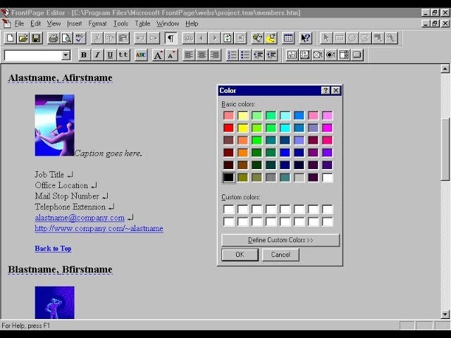Click the Color dialog question mark help button
This screenshot has height=338, width=451.
click(326, 91)
